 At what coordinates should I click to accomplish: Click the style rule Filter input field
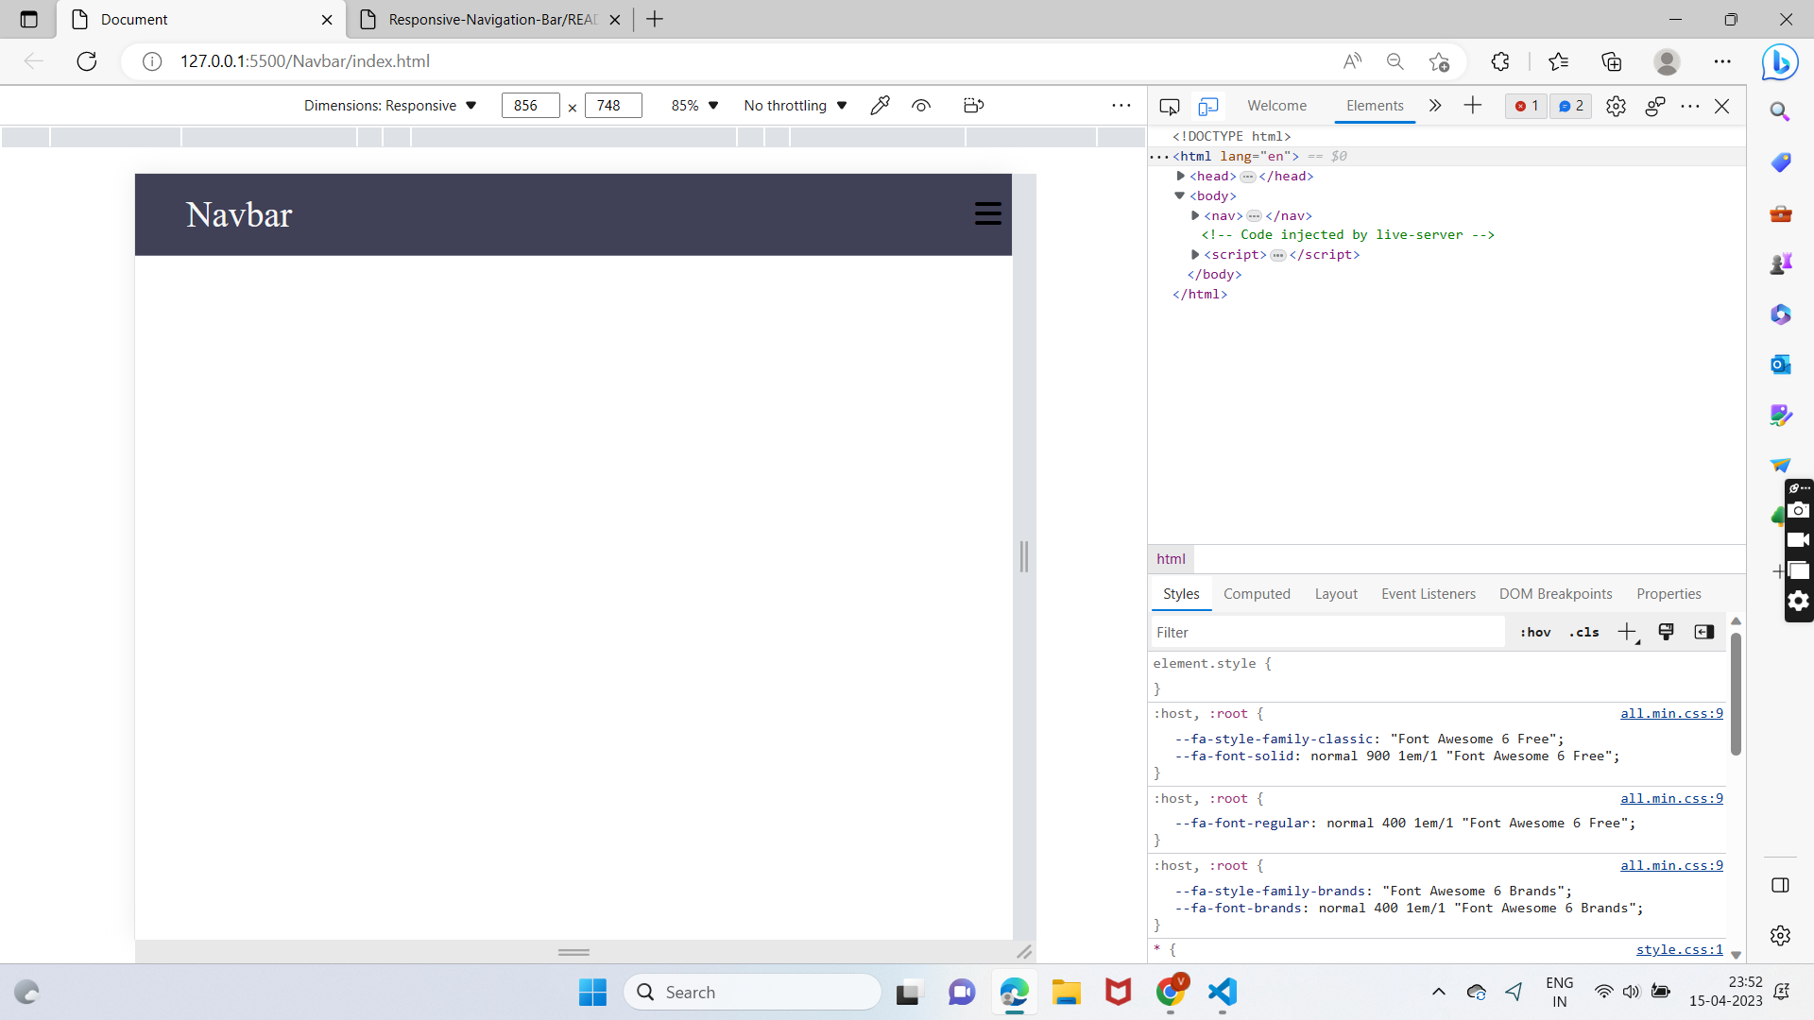pyautogui.click(x=1323, y=632)
